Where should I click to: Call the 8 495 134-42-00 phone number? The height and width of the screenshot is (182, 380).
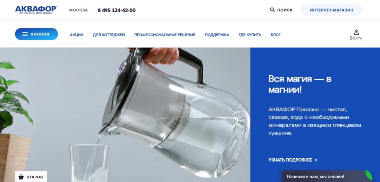(x=117, y=10)
